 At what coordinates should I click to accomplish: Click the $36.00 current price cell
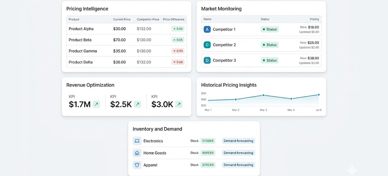tap(120, 62)
